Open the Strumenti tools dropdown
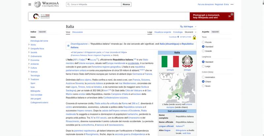This screenshot has width=264, height=136. [190, 32]
